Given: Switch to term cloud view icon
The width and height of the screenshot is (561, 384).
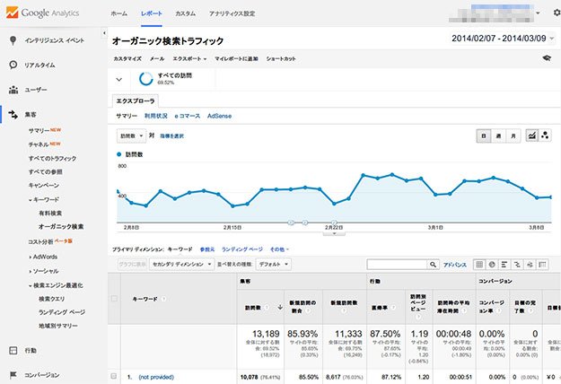Looking at the screenshot, I should (x=530, y=264).
